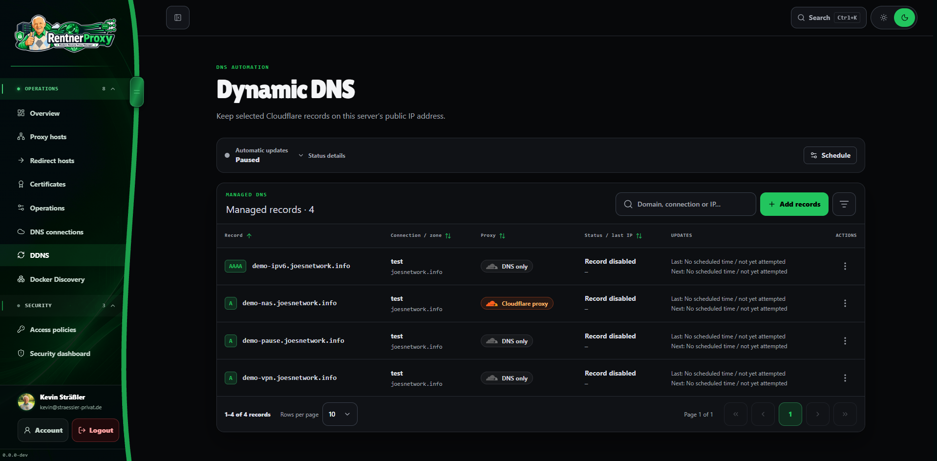Click the Automatic updates Paused status dot
Viewport: 937px width, 461px height.
(x=227, y=155)
